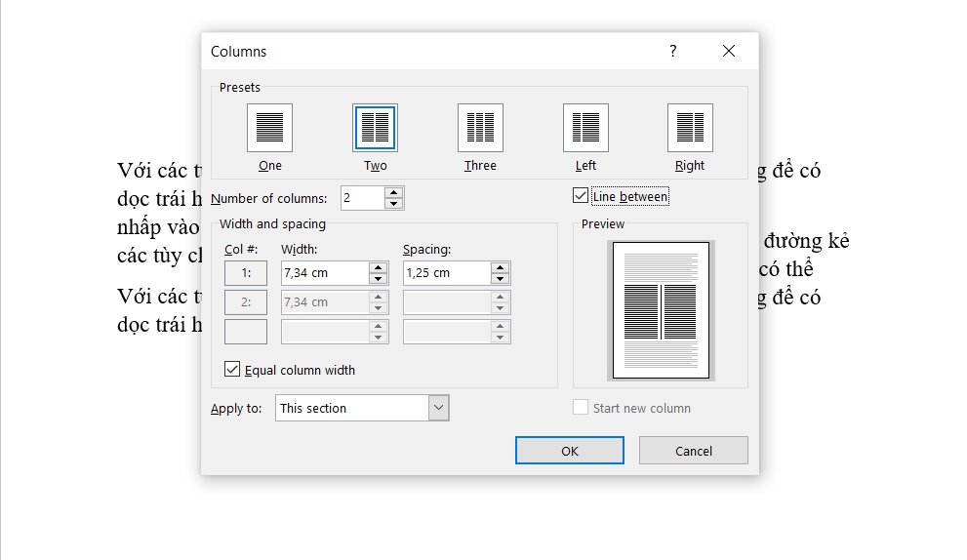Close the Columns dialog with X
The width and height of the screenshot is (967, 560).
pyautogui.click(x=728, y=52)
